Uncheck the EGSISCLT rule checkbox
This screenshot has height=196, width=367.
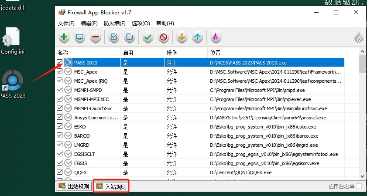[59, 154]
